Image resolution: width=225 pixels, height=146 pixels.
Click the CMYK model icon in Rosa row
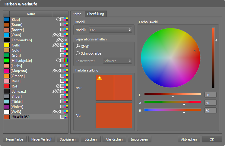pyautogui.click(x=66, y=81)
